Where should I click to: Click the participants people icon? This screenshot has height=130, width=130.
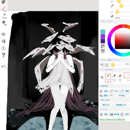pos(112,114)
